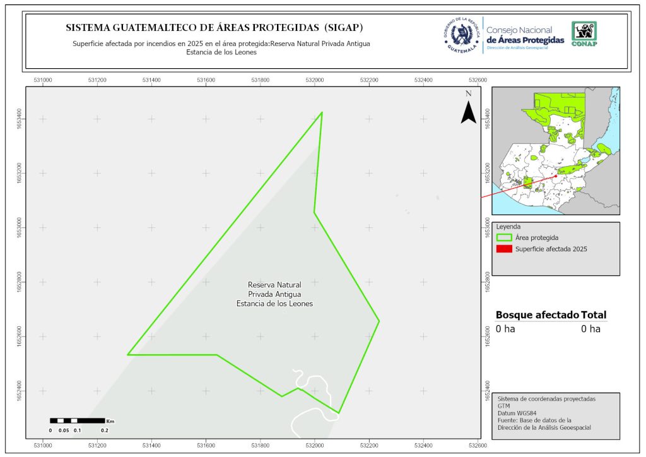The image size is (646, 457).
Task: Click the Guatemala inset locator map
Action: tap(555, 150)
